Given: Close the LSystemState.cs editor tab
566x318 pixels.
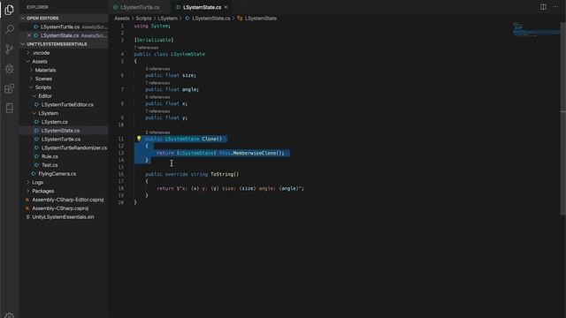Looking at the screenshot, I should pos(226,7).
